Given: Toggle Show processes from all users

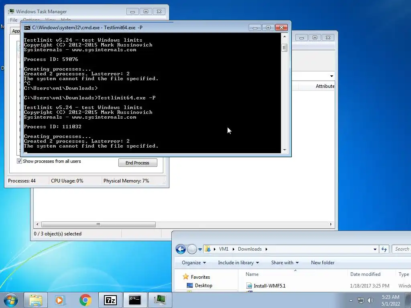Looking at the screenshot, I should pyautogui.click(x=19, y=161).
